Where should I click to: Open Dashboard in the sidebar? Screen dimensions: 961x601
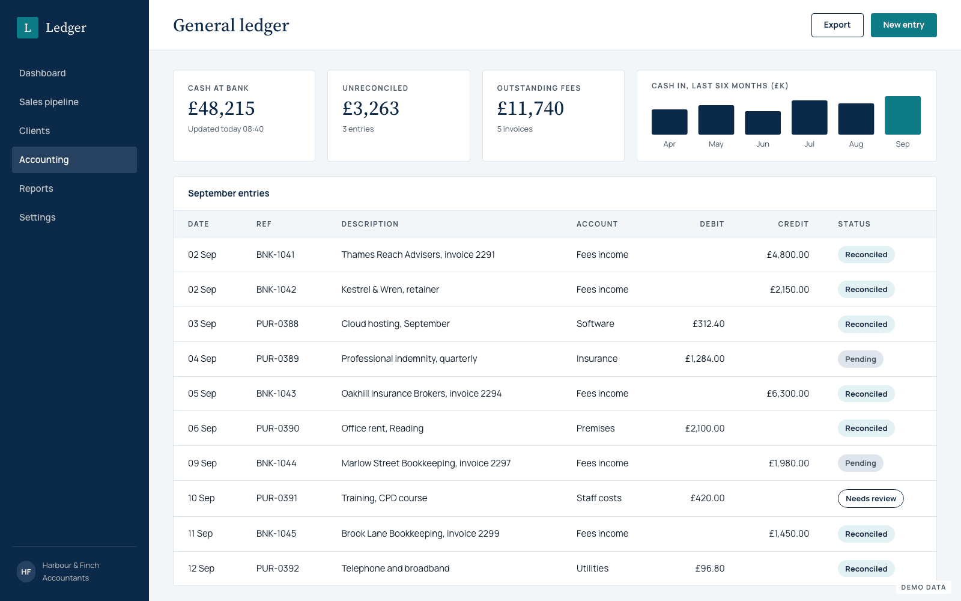[x=74, y=73]
